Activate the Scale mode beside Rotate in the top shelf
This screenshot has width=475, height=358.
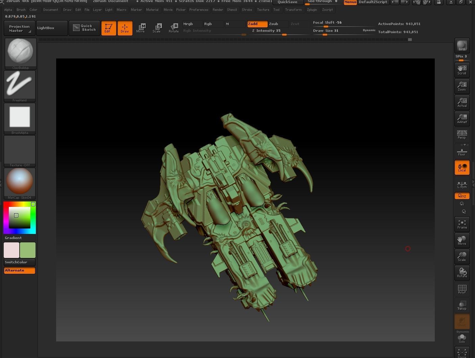[157, 28]
